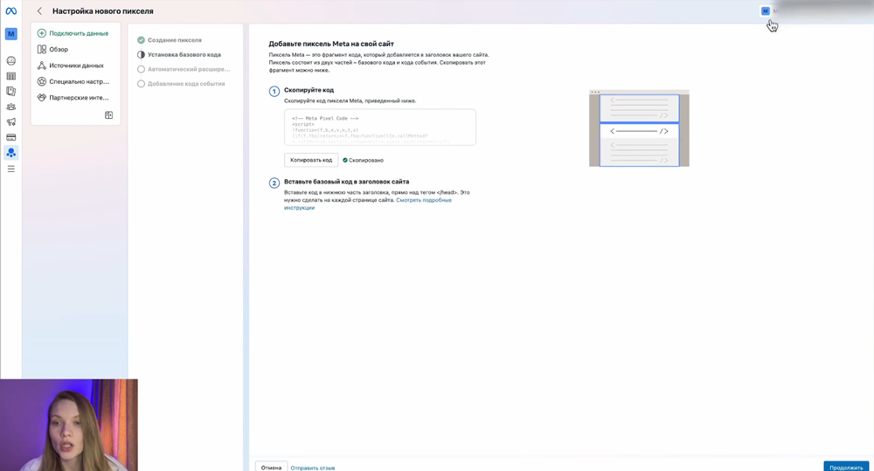Select the Автоматический расширенный step
Viewport: 874px width, 471px height.
pos(188,69)
